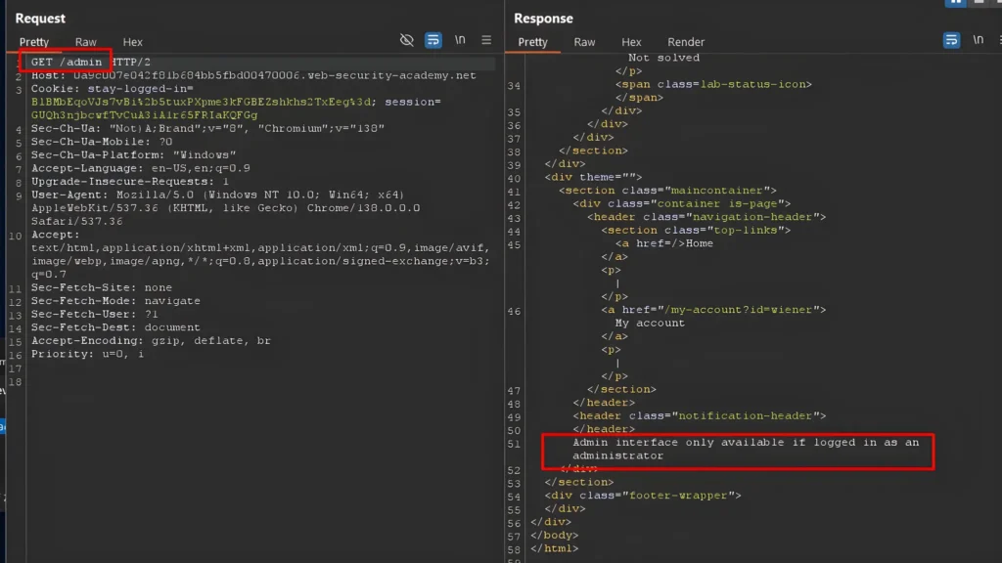The image size is (1002, 563).
Task: Show non-printable \n characters in Request panel
Action: (460, 40)
